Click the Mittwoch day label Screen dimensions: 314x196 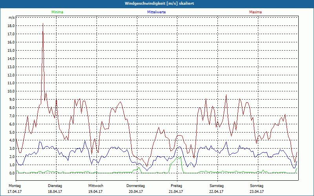(96, 186)
